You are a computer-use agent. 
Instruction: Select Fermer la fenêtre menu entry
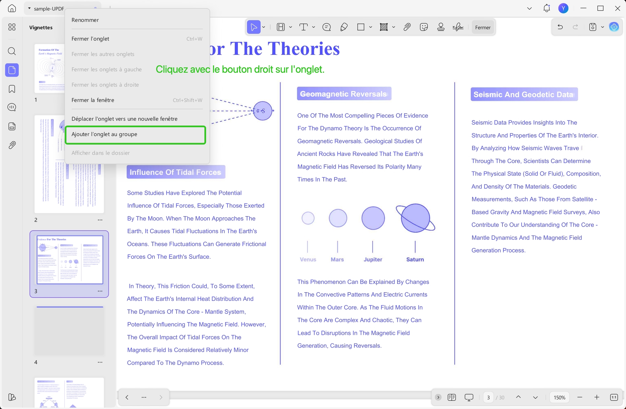click(x=137, y=100)
